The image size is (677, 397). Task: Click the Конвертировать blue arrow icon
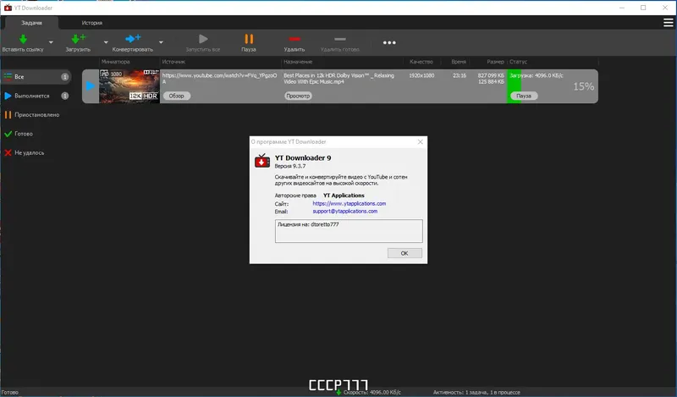click(133, 39)
